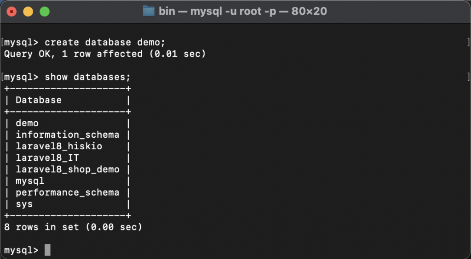This screenshot has height=259, width=471.
Task: Click the "Database" column header
Action: (39, 100)
